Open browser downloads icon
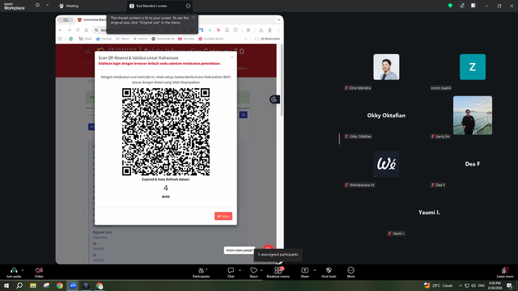The width and height of the screenshot is (518, 291). click(261, 30)
